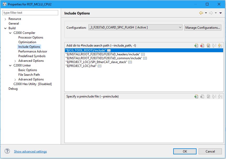Collapse the C2000 Compiler tree node

click(x=10, y=33)
